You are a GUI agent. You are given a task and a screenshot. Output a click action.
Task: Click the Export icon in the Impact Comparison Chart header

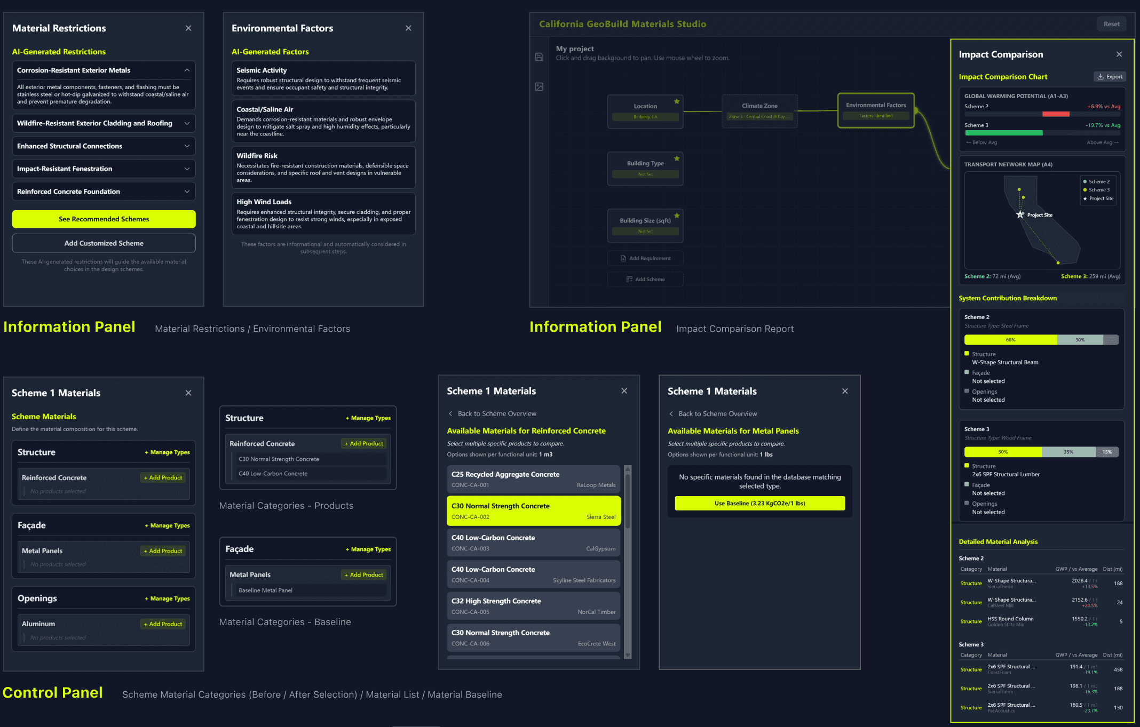coord(1101,77)
